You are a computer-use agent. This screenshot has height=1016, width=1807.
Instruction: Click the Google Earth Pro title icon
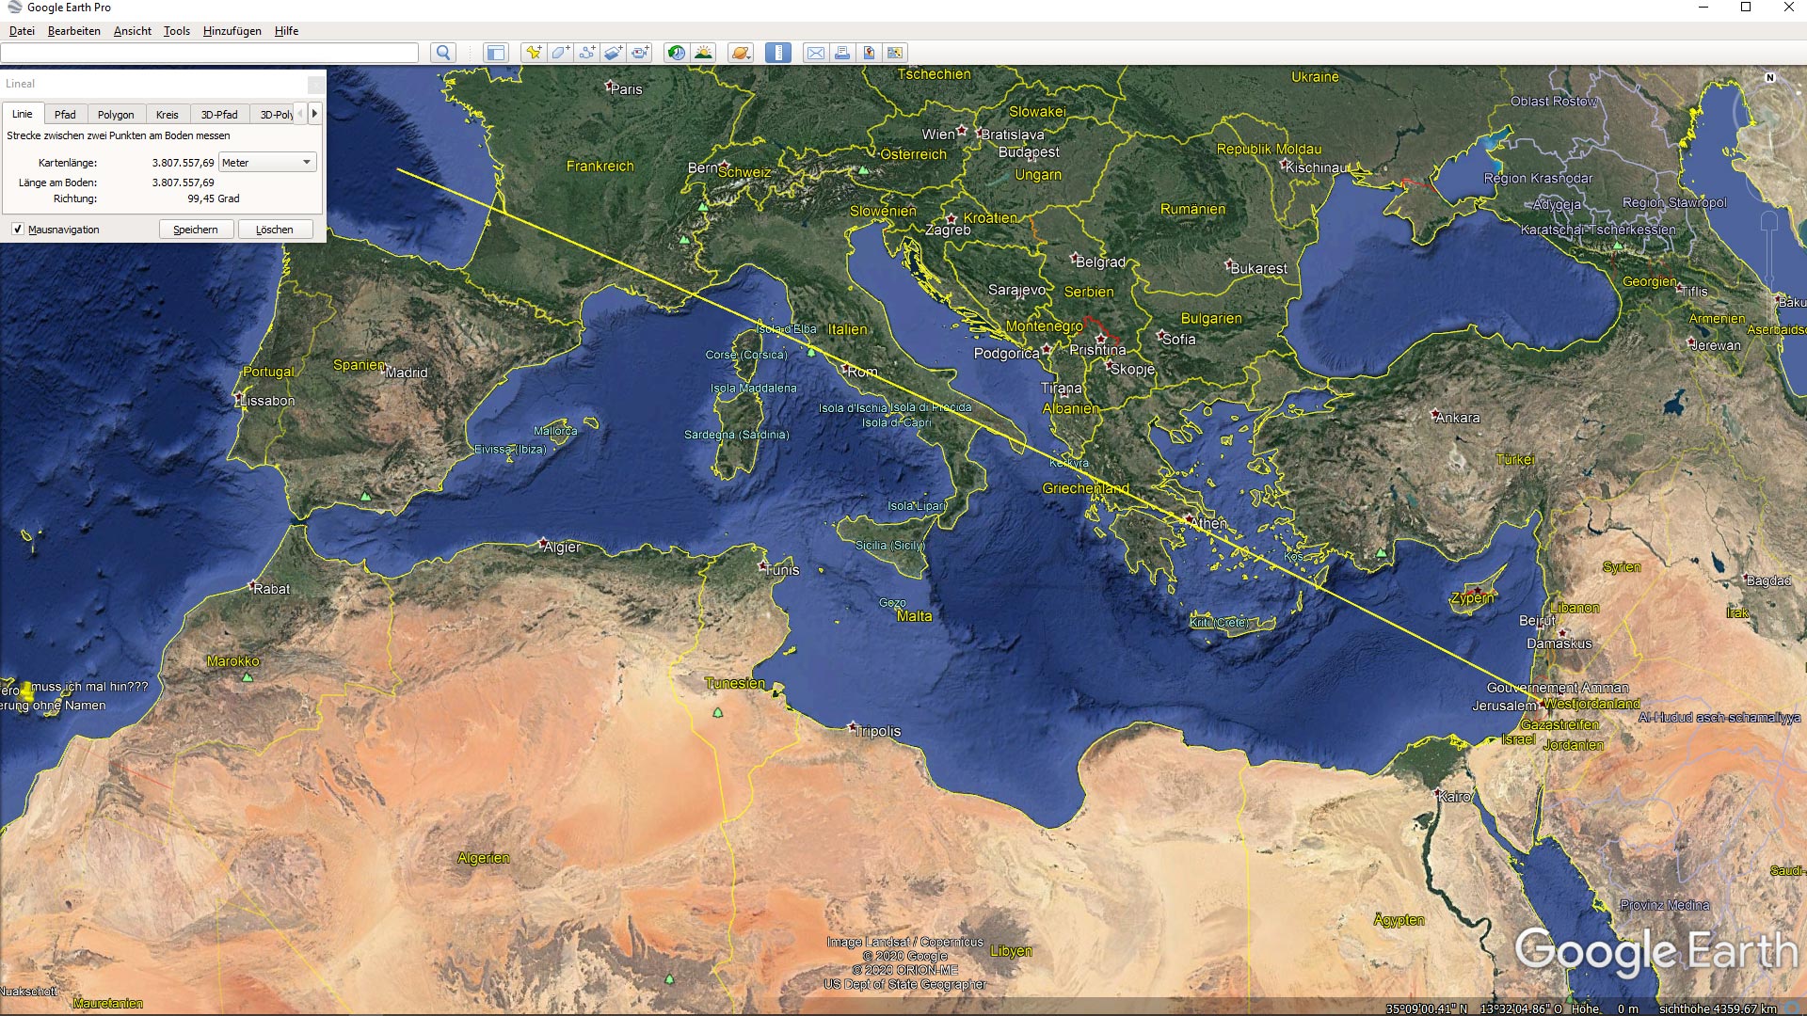coord(14,8)
